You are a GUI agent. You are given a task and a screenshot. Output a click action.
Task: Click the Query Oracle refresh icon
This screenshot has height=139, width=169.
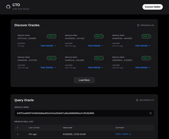[137, 100]
